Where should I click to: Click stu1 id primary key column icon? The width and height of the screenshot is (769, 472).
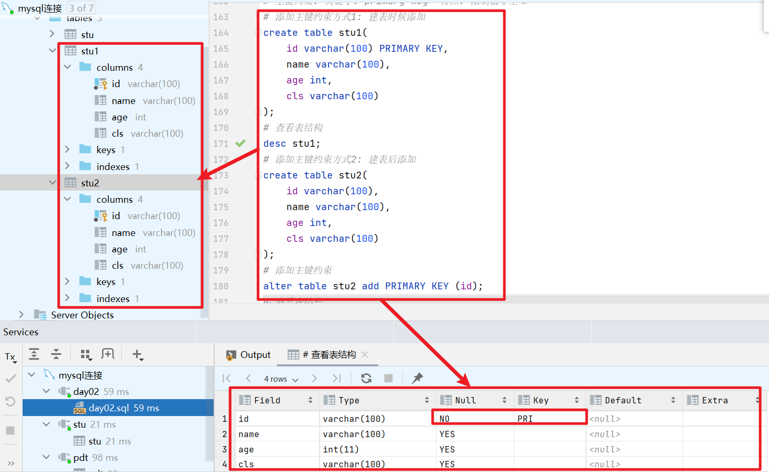[100, 83]
